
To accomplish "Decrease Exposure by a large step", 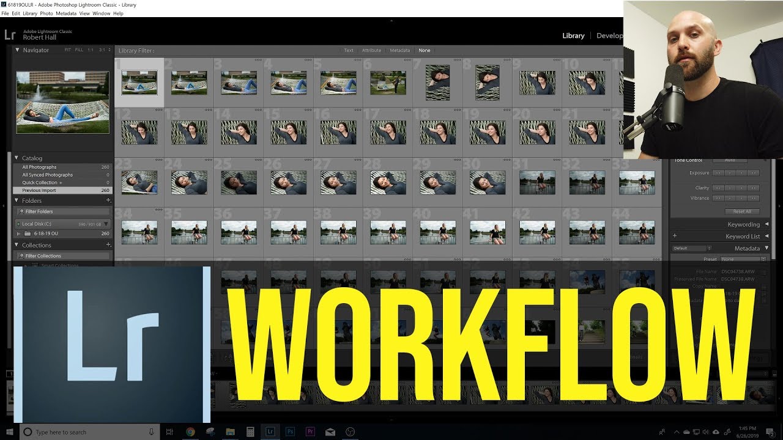I will click(x=719, y=173).
